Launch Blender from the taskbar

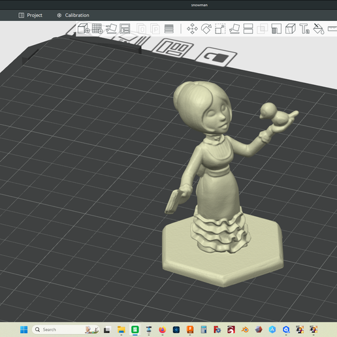(x=245, y=330)
